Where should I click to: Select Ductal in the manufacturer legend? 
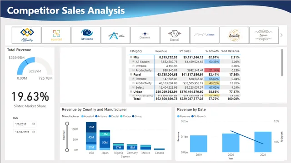click(x=114, y=116)
